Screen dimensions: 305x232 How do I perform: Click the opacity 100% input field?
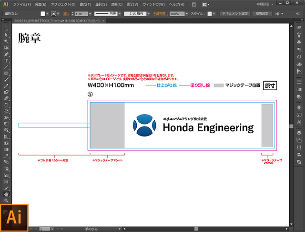pos(177,14)
